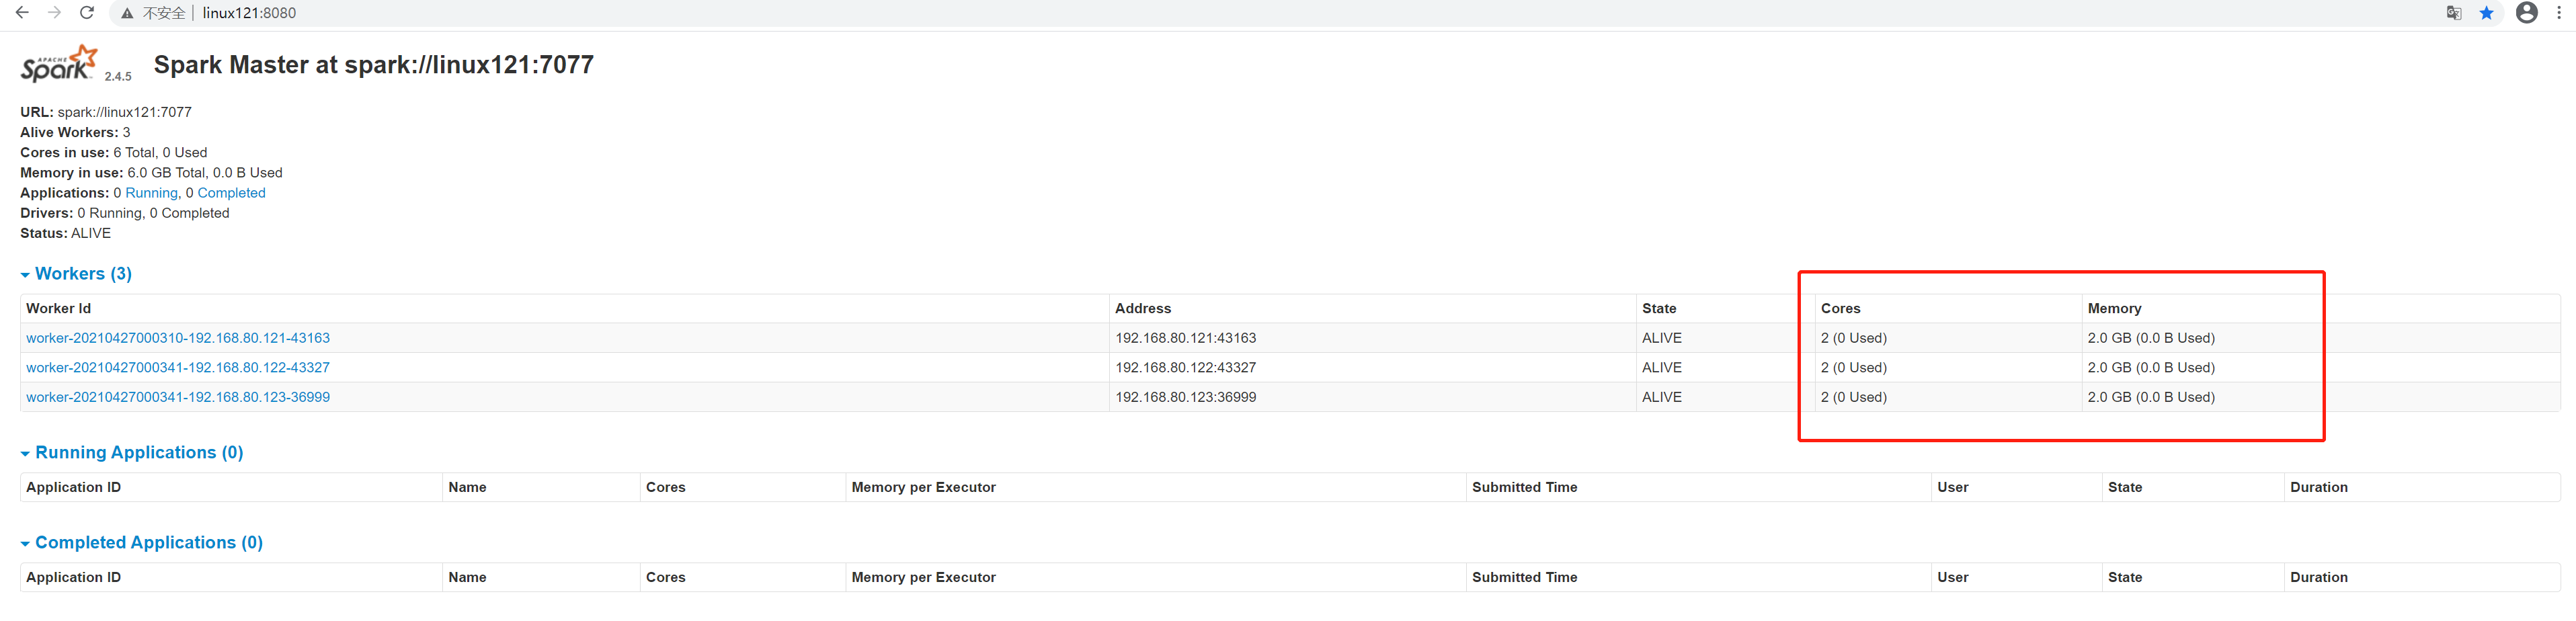The width and height of the screenshot is (2576, 621).
Task: Click the Spark Master at spark://linux121:7077 title
Action: 374,65
